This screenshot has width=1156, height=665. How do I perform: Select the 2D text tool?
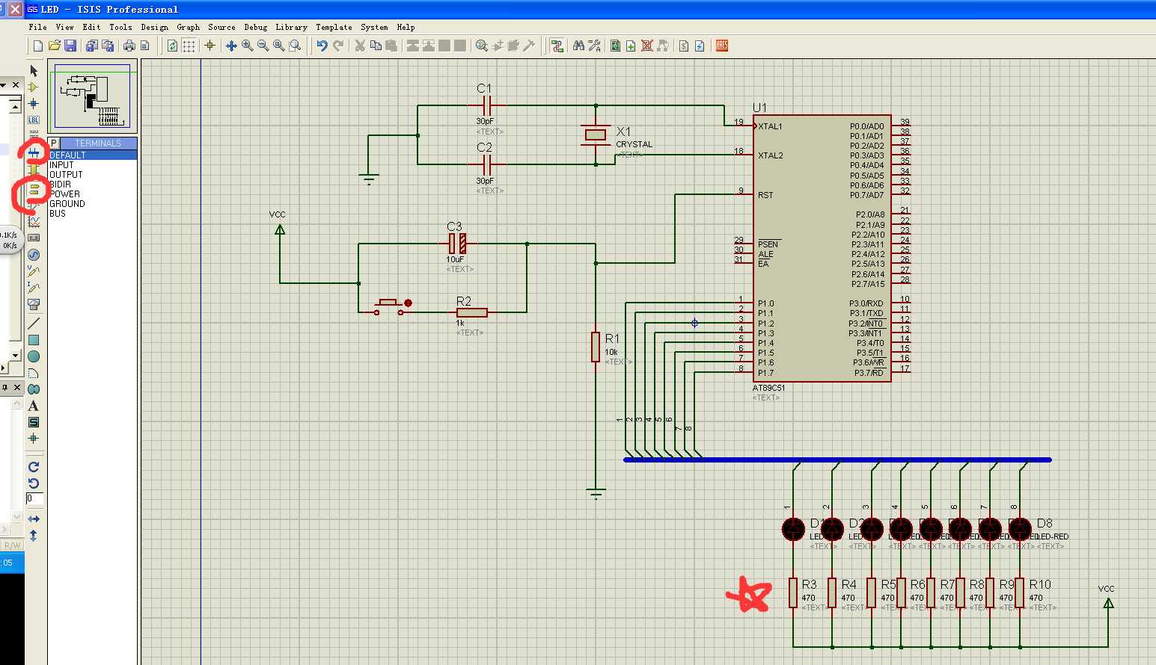click(x=34, y=406)
